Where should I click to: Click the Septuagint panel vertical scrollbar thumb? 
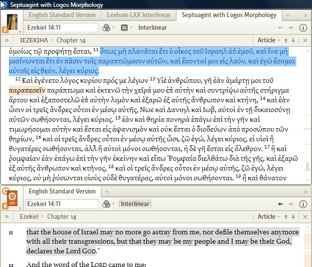click(308, 167)
